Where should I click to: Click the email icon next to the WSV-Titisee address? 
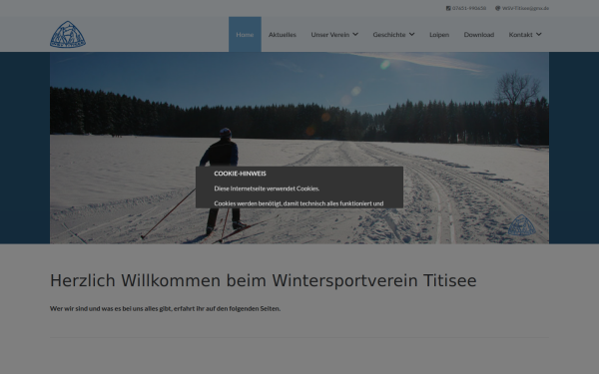497,8
